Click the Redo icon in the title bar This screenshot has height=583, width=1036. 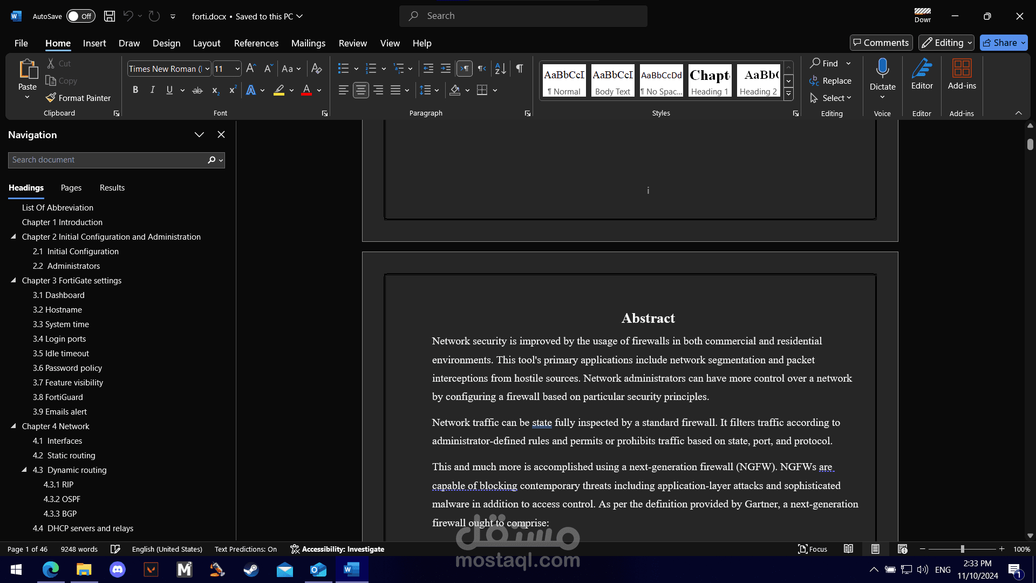pyautogui.click(x=154, y=16)
